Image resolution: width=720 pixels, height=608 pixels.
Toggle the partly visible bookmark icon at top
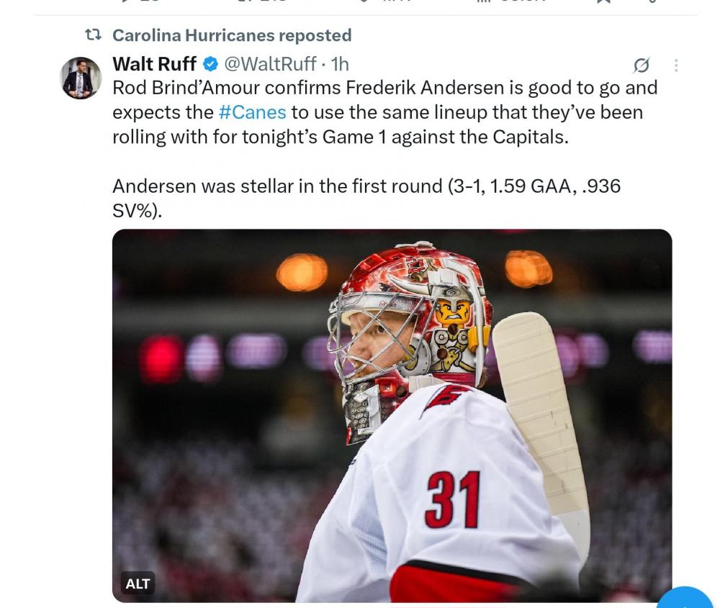click(x=603, y=2)
